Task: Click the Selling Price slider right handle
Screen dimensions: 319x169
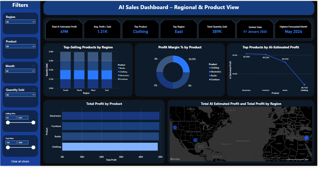Action: click(x=33, y=122)
